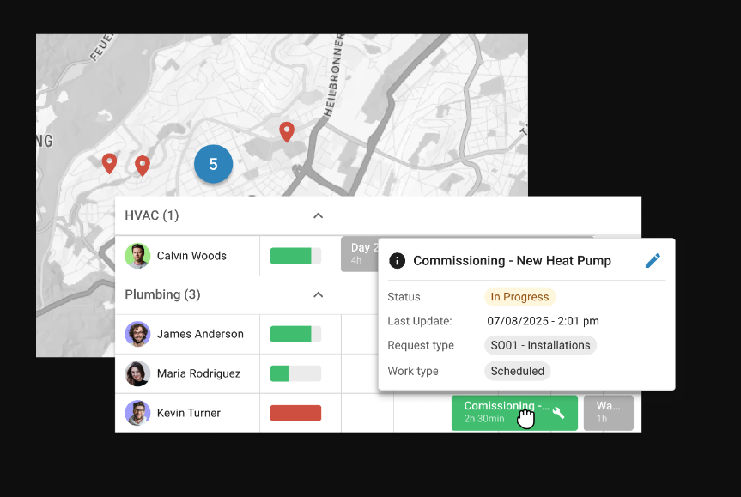Click Maria Rodriguez's green workload bar
741x497 pixels.
295,373
